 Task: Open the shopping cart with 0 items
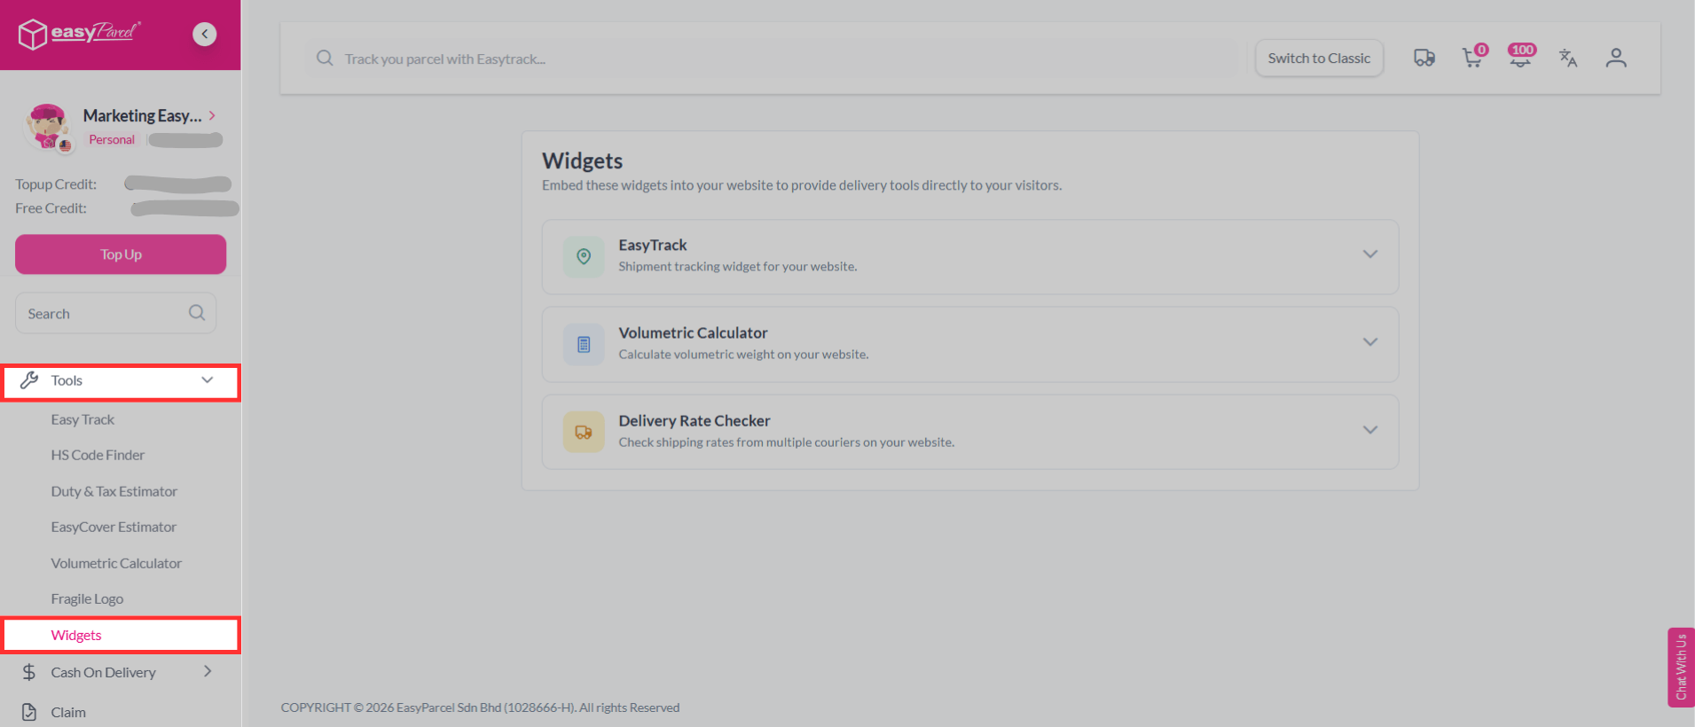click(x=1471, y=58)
